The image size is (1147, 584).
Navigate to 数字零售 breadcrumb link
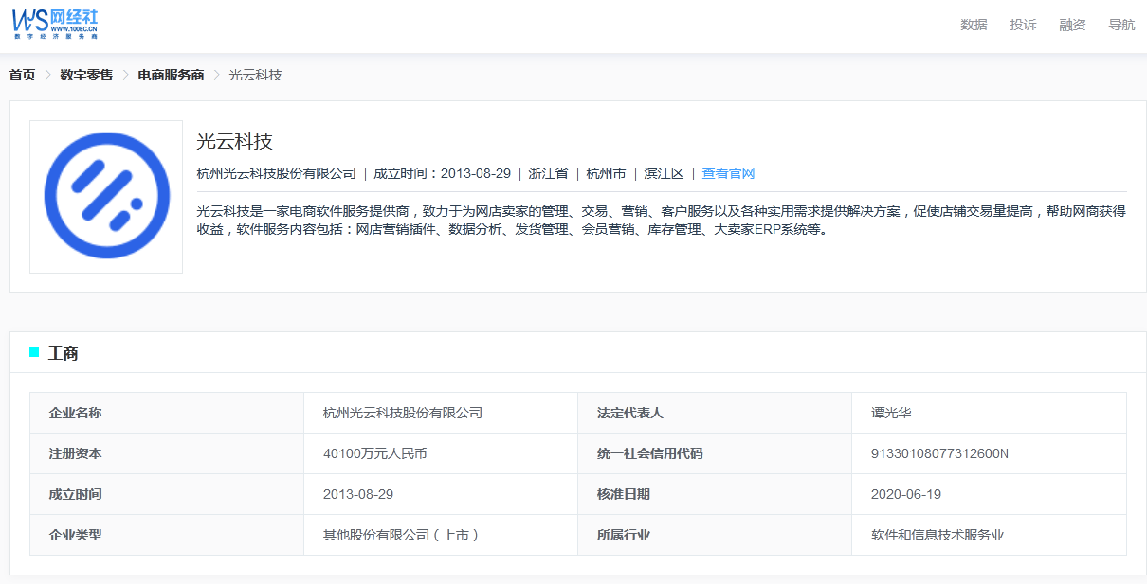86,75
